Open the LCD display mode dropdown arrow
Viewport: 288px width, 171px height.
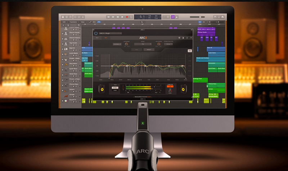161,17
